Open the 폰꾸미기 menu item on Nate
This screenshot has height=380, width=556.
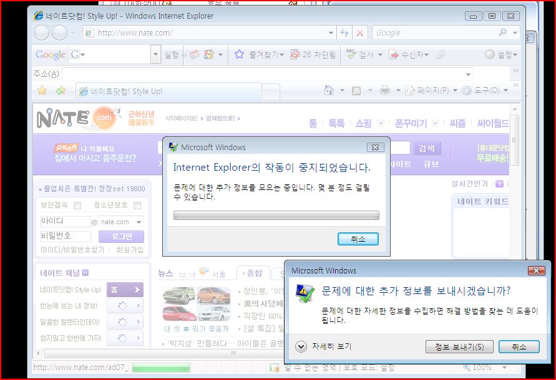(x=411, y=123)
